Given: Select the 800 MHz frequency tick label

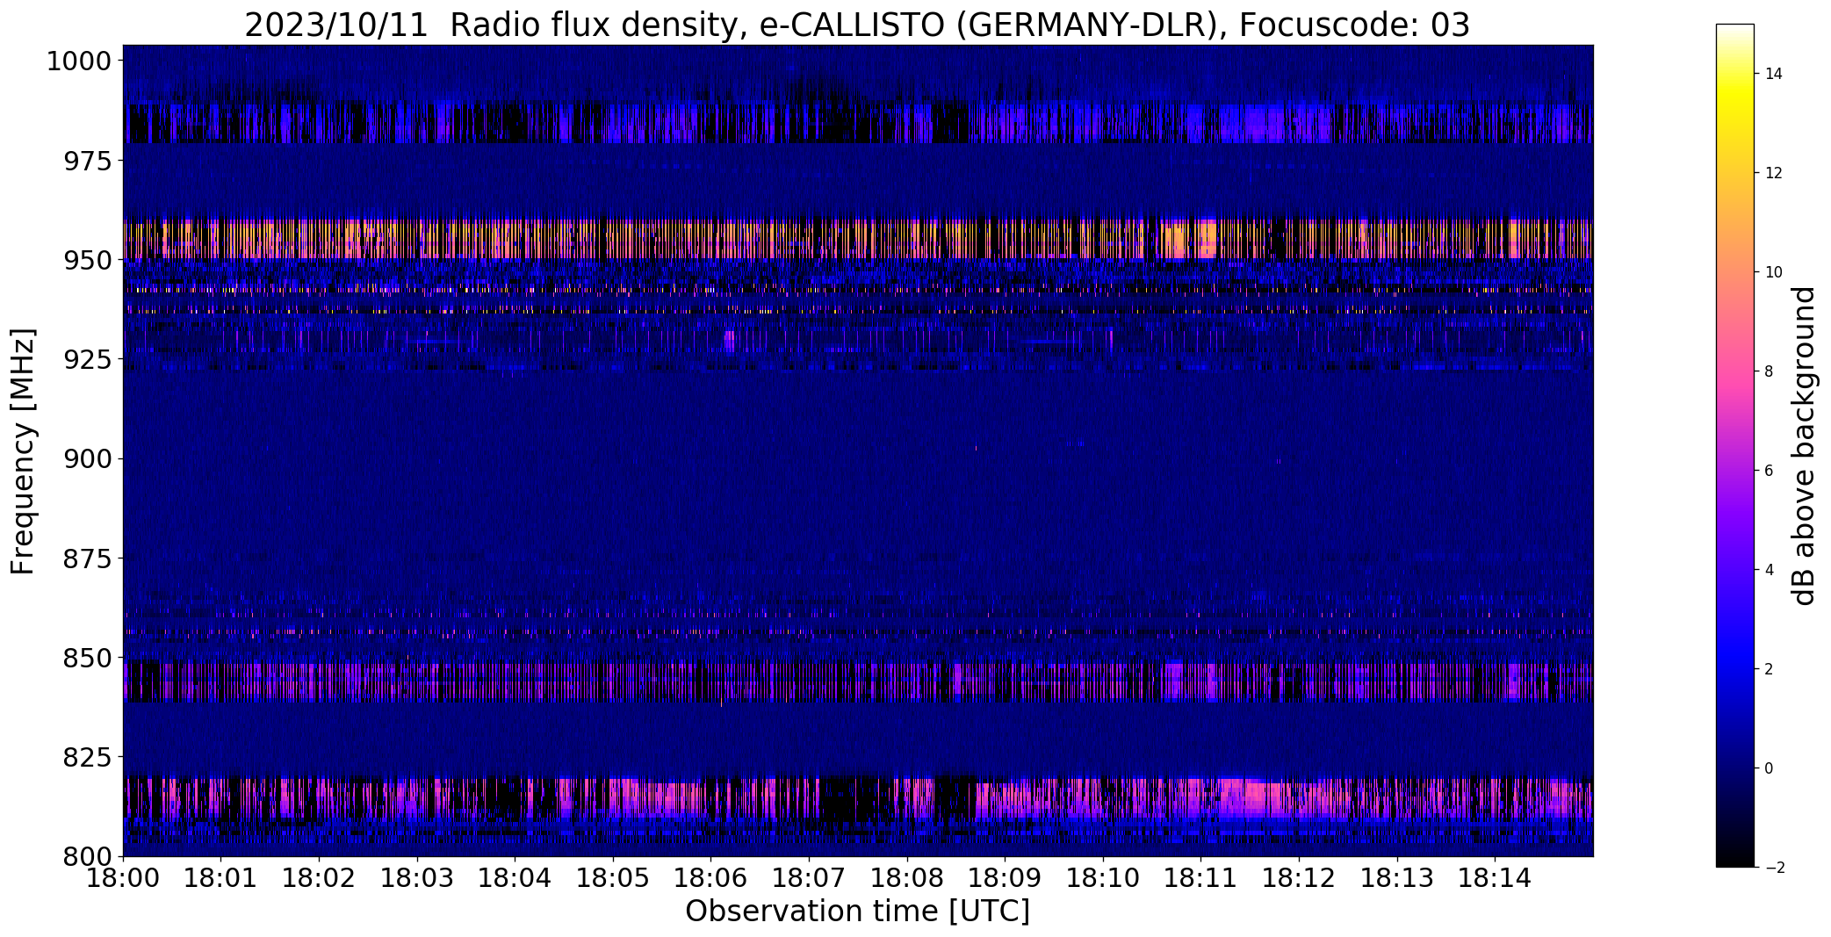Looking at the screenshot, I should pos(87,856).
